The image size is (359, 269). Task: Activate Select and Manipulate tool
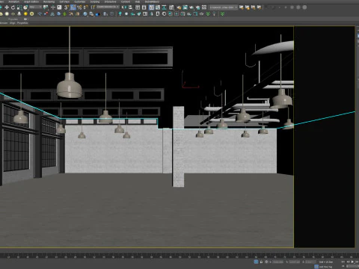point(53,7)
